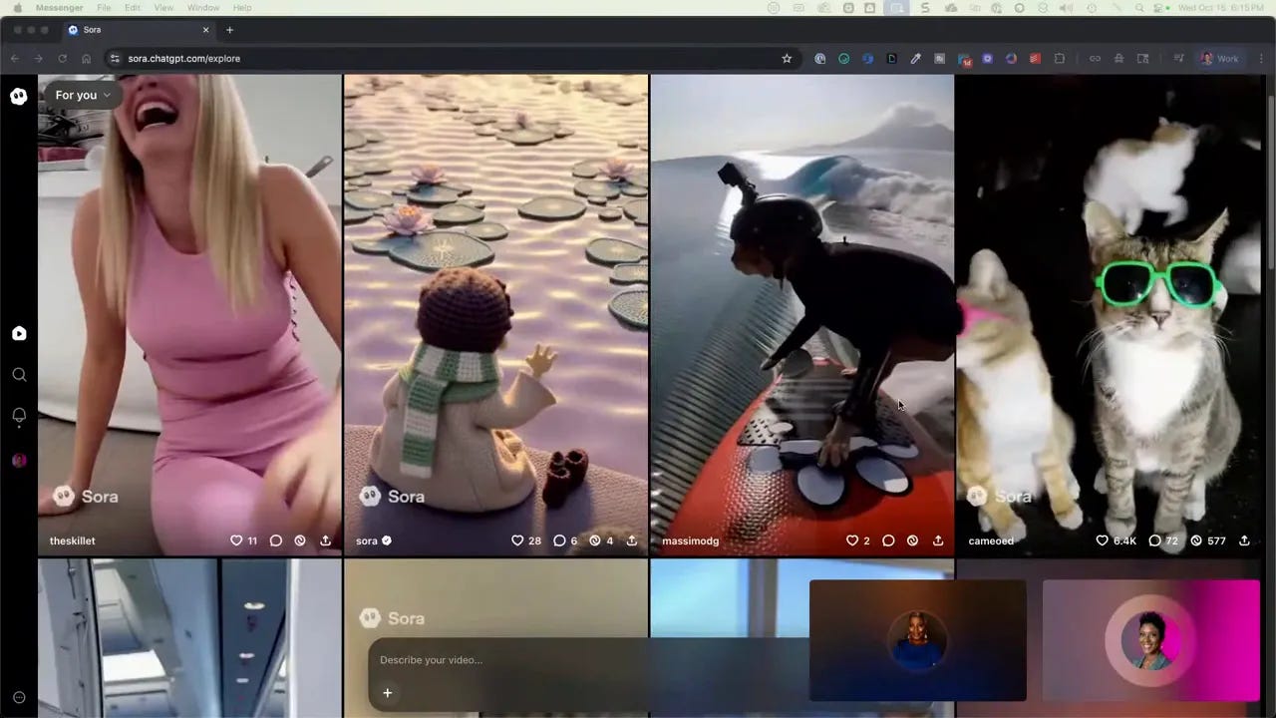Viewport: 1276px width, 718px height.
Task: Like massimodg's surfing video
Action: (x=852, y=540)
